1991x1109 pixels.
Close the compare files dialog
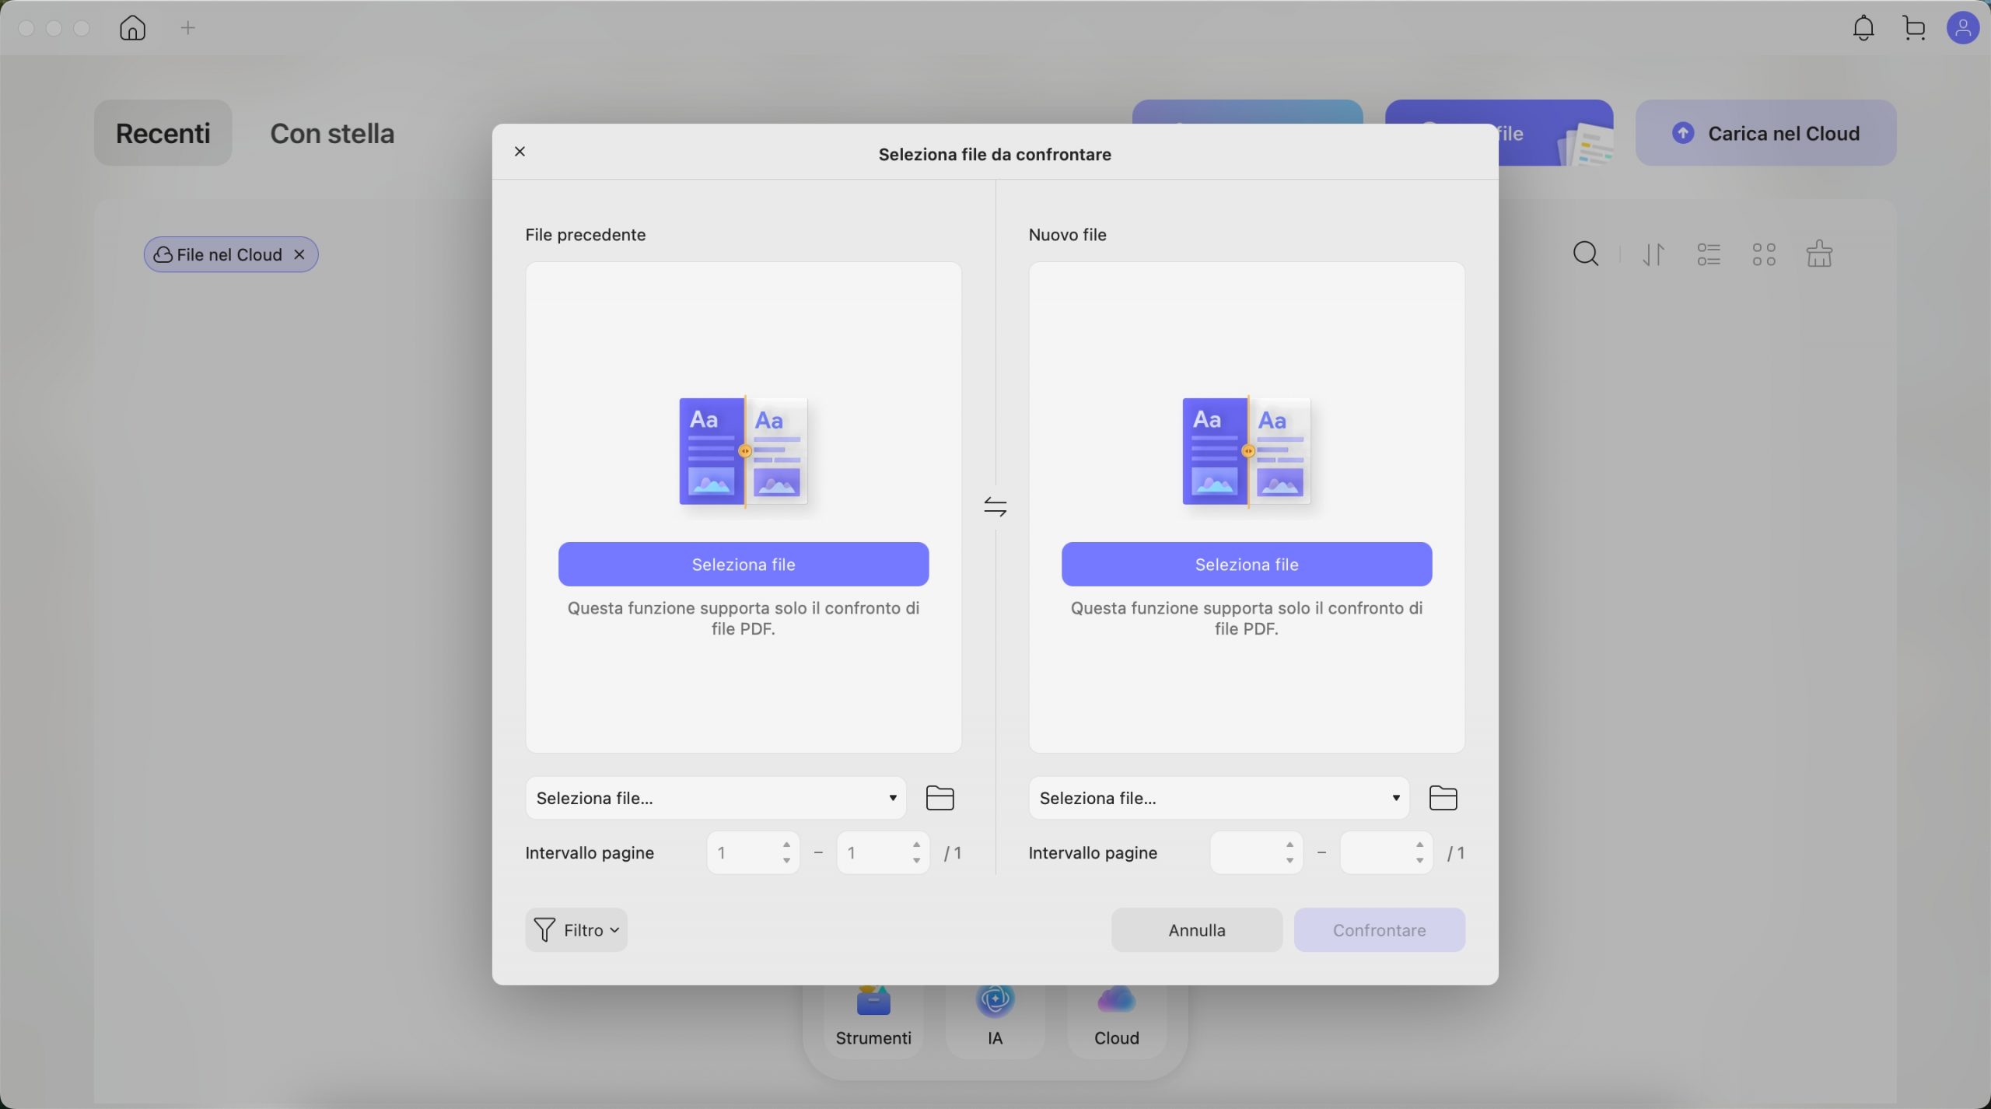520,152
